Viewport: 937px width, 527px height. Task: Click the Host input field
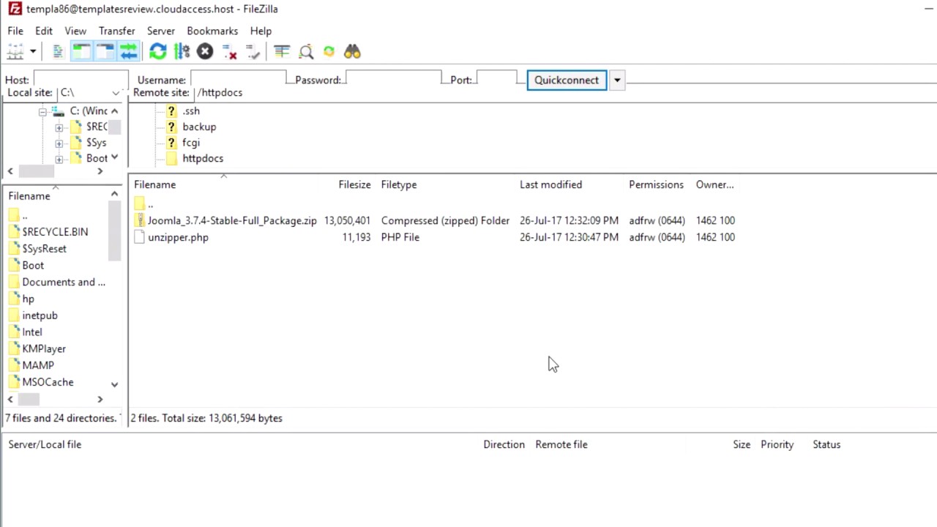point(81,80)
